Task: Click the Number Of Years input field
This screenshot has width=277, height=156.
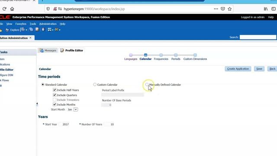Action: pyautogui.click(x=109, y=124)
